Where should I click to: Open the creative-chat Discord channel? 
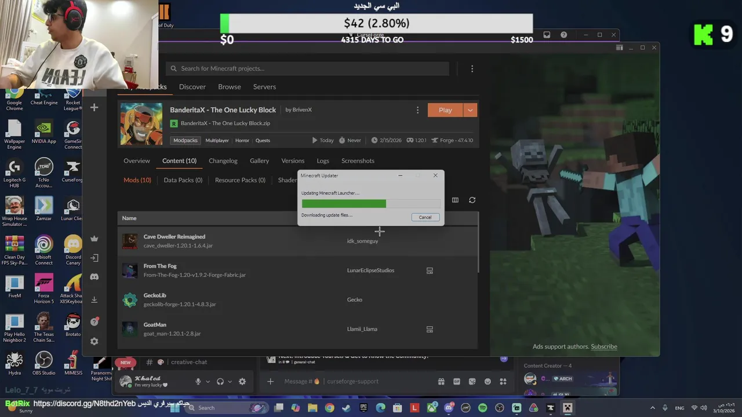click(x=188, y=362)
